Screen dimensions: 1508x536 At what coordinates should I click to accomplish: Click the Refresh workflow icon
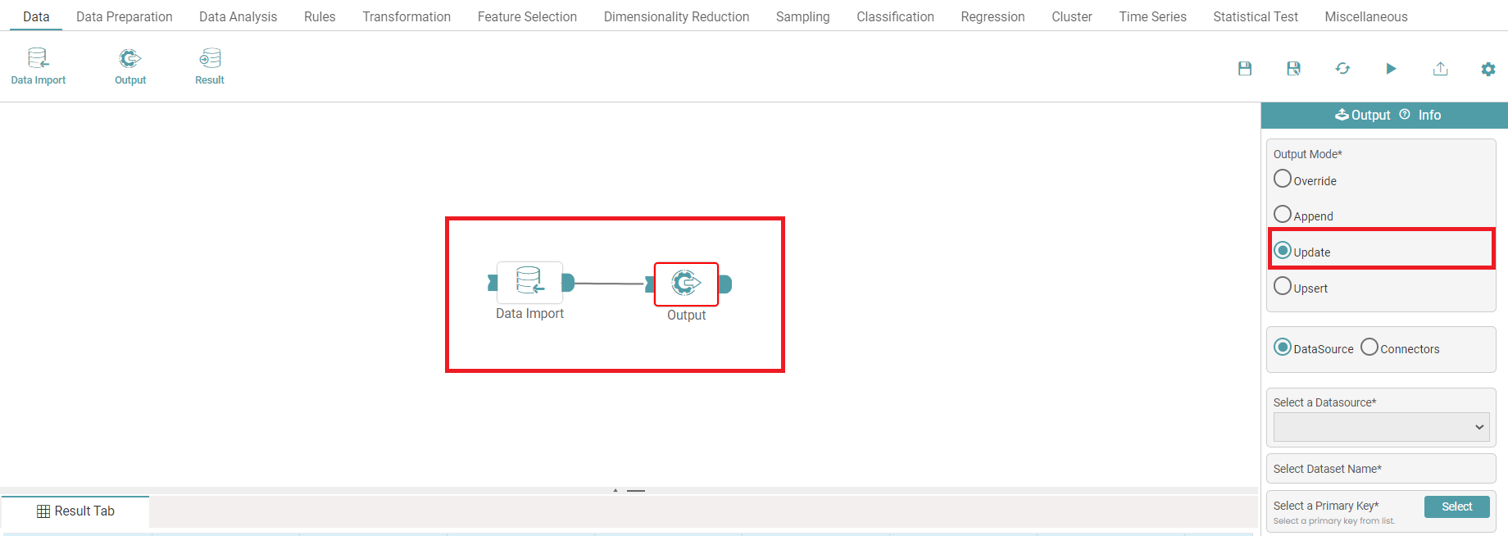(x=1342, y=69)
